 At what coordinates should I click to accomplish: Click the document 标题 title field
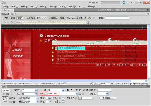coord(117,18)
